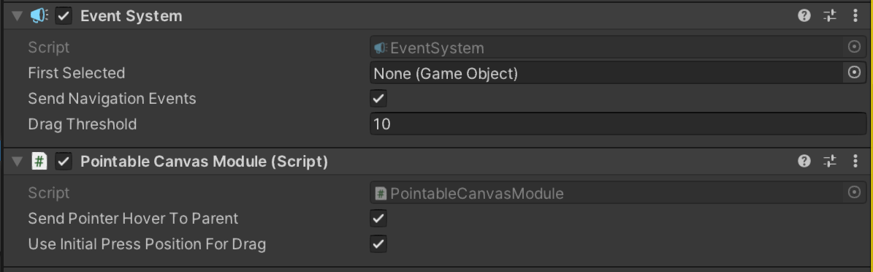Disable the Pointable Canvas Module component checkbox

pos(64,162)
